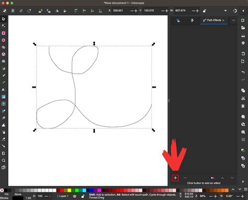The height and width of the screenshot is (200, 248).
Task: Decrease the Y position value
Action: [163, 11]
